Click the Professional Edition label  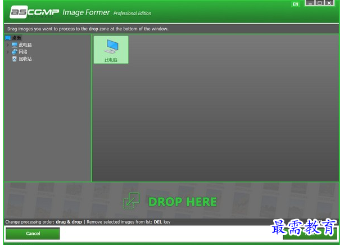pyautogui.click(x=132, y=14)
